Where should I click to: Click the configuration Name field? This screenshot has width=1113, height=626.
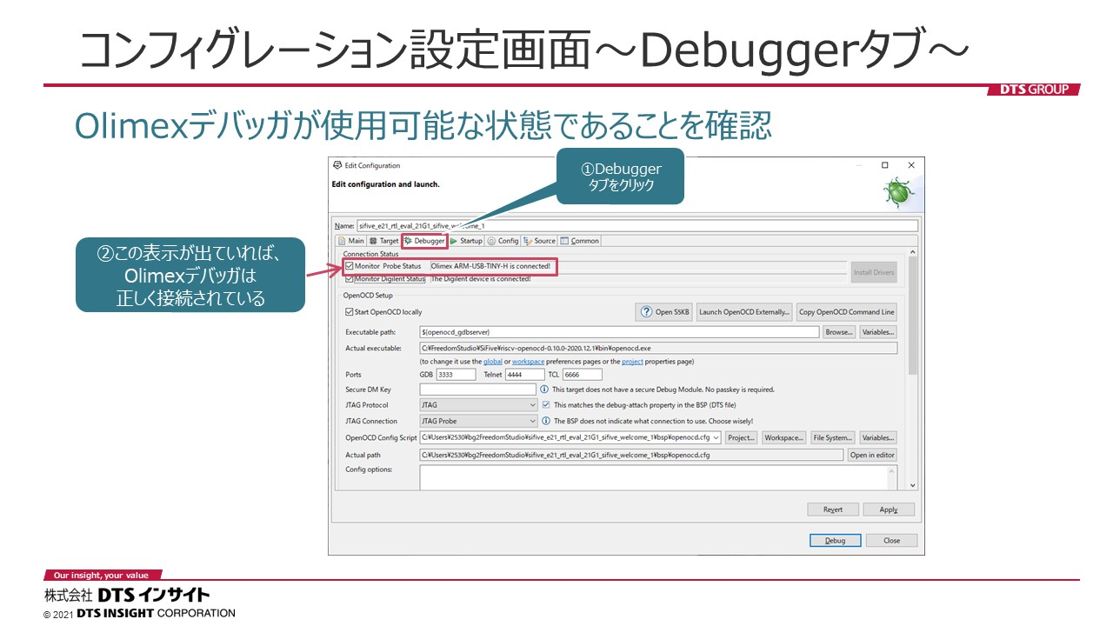point(637,225)
